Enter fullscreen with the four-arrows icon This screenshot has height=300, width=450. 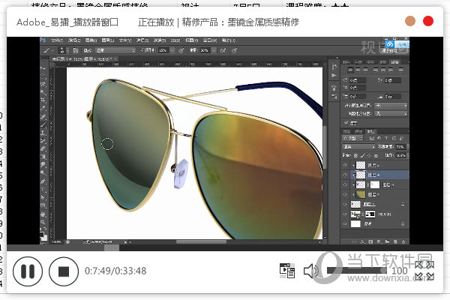tap(424, 271)
